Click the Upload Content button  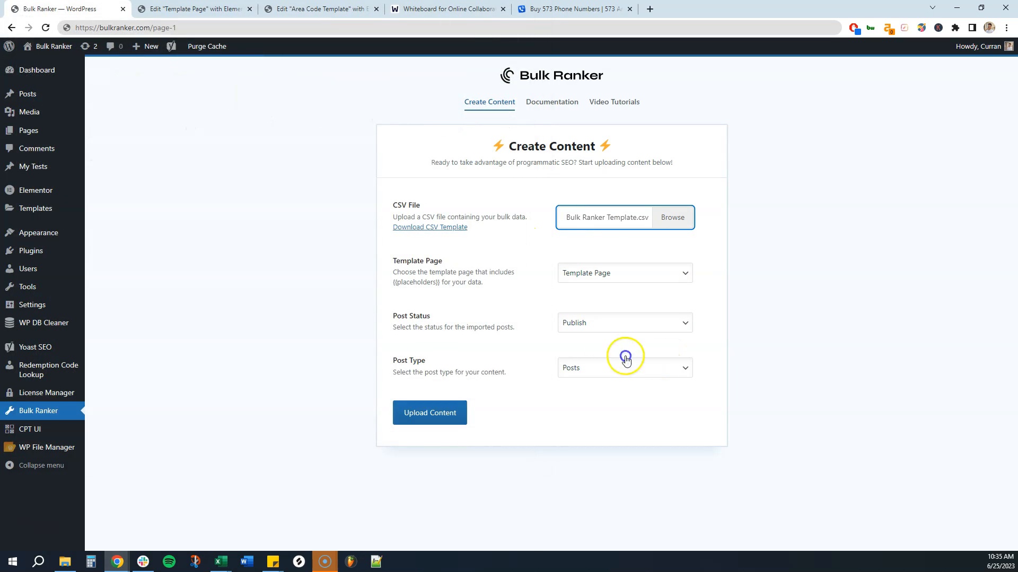[x=429, y=413]
